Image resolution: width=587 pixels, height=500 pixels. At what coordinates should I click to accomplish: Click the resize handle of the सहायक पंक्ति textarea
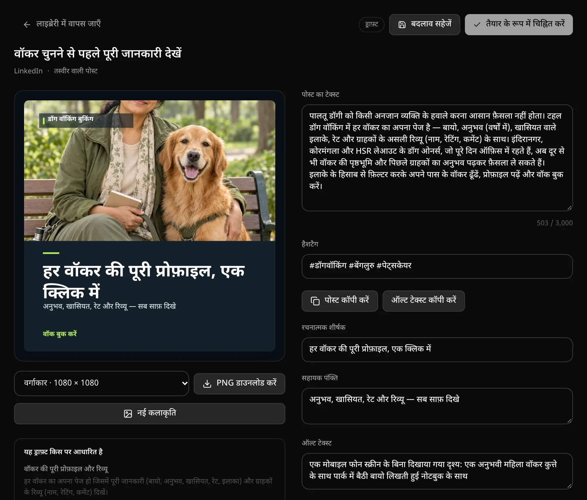click(569, 421)
